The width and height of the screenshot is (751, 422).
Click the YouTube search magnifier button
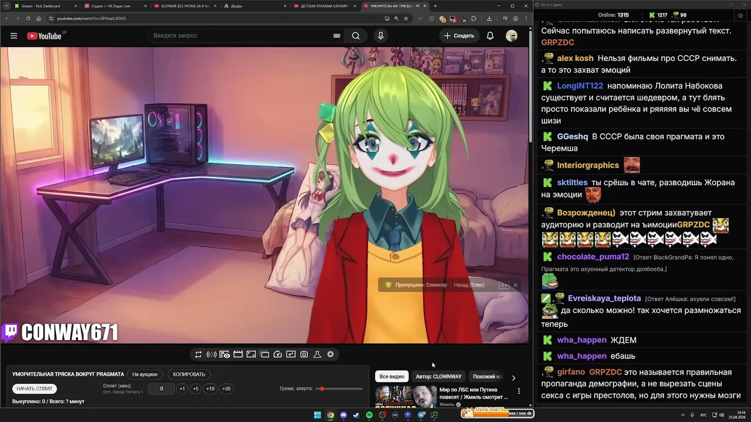[356, 36]
